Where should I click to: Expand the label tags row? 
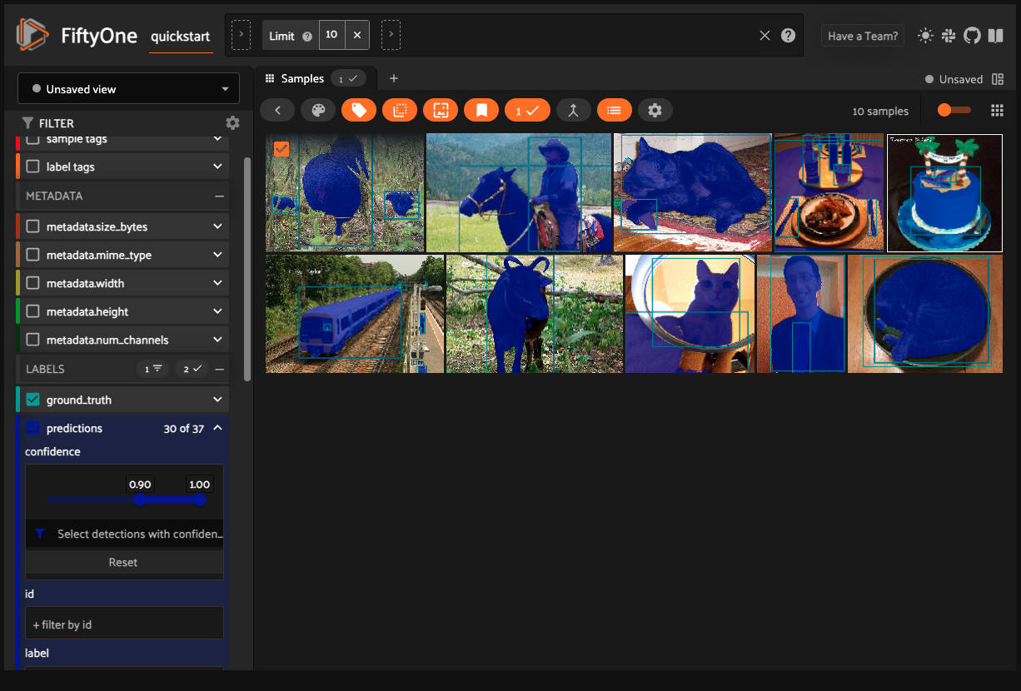tap(217, 167)
